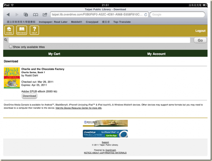Image resolution: width=212 pixels, height=161 pixels.
Task: Click the library search input field
Action: tap(99, 40)
